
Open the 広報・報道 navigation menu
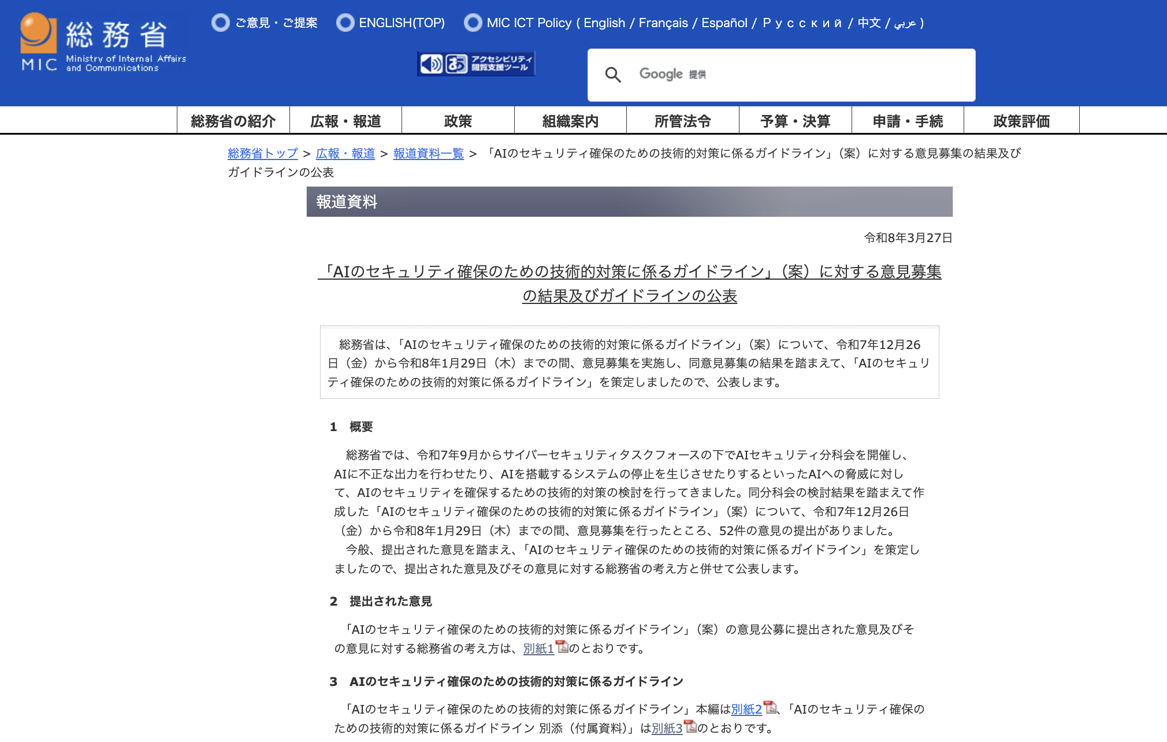pos(345,121)
